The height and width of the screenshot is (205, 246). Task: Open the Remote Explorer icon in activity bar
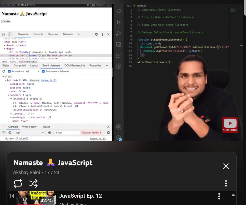(x=118, y=45)
